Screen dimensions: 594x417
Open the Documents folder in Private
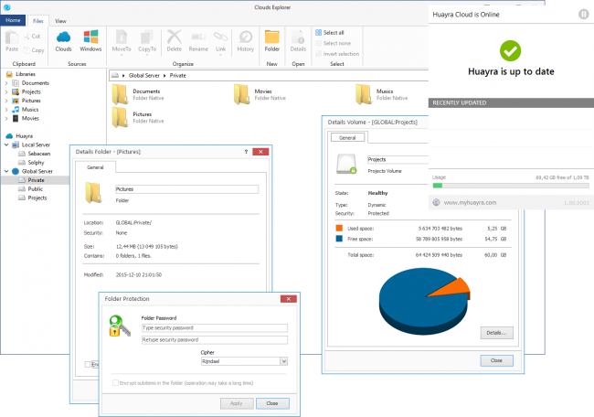(138, 94)
